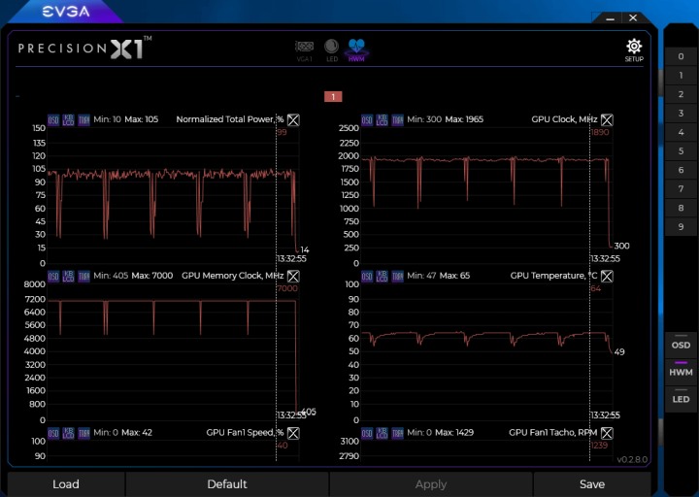
Task: Click the Save button
Action: 592,484
